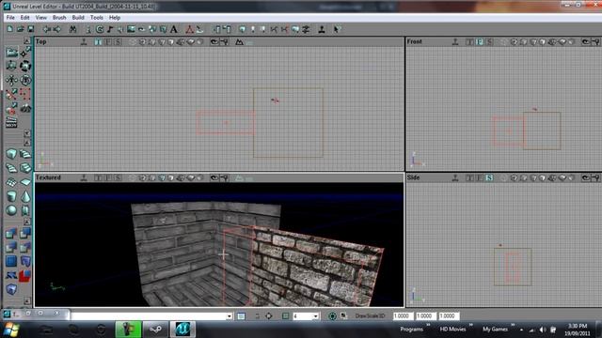The height and width of the screenshot is (338, 602).
Task: Toggle realtime preview in the Top viewport
Action: (x=84, y=41)
